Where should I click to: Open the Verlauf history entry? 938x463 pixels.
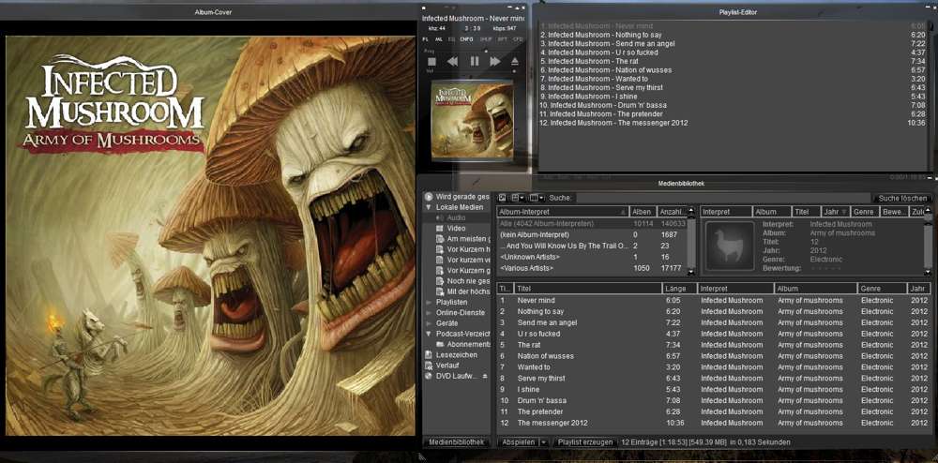(448, 366)
